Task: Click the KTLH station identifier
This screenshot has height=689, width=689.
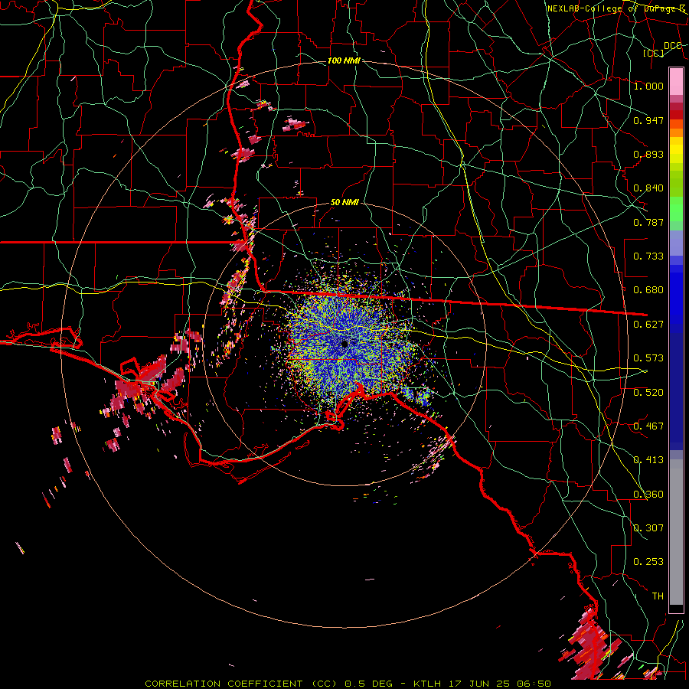Action: [426, 684]
